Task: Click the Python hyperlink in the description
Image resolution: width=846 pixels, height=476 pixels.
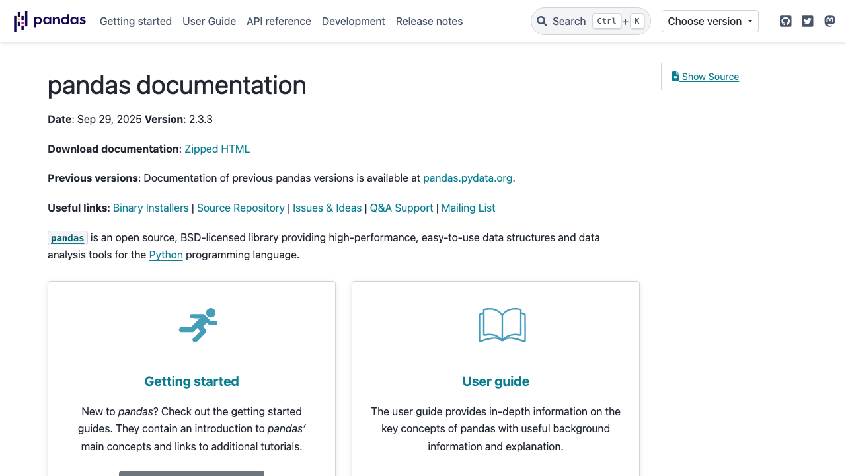Action: (x=166, y=255)
